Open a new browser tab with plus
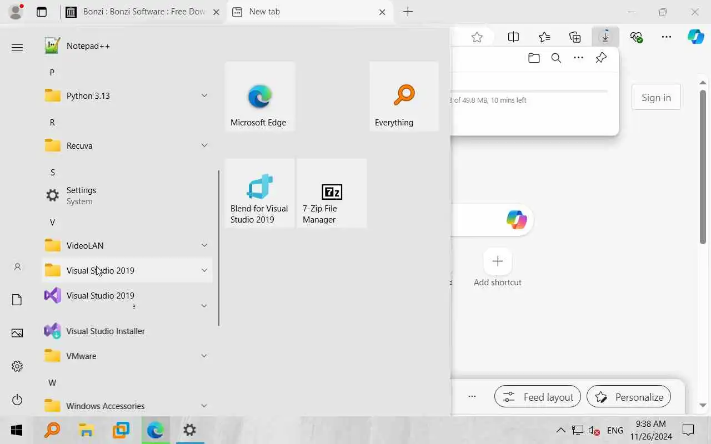Screen dimensions: 711x444 pyautogui.click(x=408, y=12)
